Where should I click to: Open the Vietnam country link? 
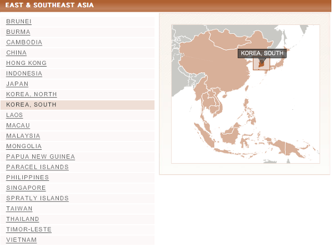click(22, 240)
